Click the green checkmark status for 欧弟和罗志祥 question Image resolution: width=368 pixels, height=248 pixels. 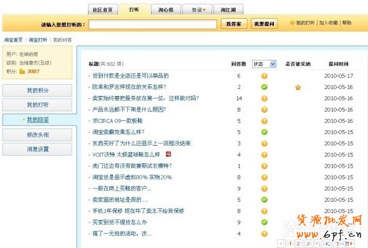coord(264,87)
